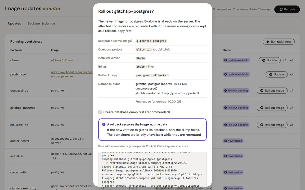Click the Image column header
The width and height of the screenshot is (305, 190).
coord(55,50)
